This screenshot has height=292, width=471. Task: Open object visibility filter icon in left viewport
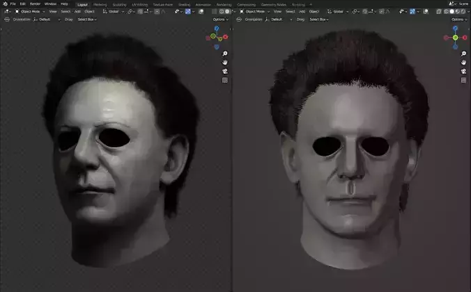tap(178, 11)
